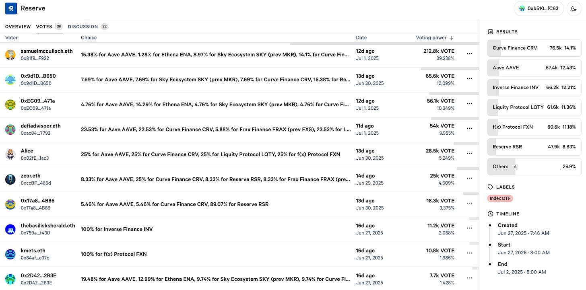The image size is (586, 290).
Task: Open voter defiadvisoor.eth profile link
Action: point(41,126)
